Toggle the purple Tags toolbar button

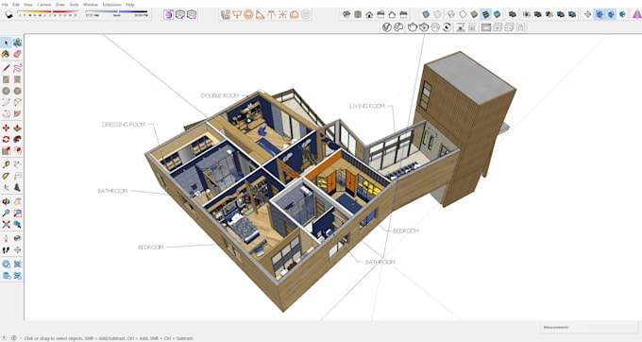(x=169, y=15)
